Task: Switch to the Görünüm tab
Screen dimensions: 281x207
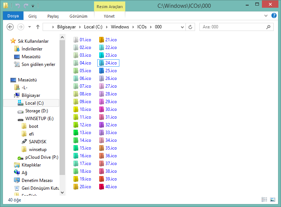Action: coord(78,16)
